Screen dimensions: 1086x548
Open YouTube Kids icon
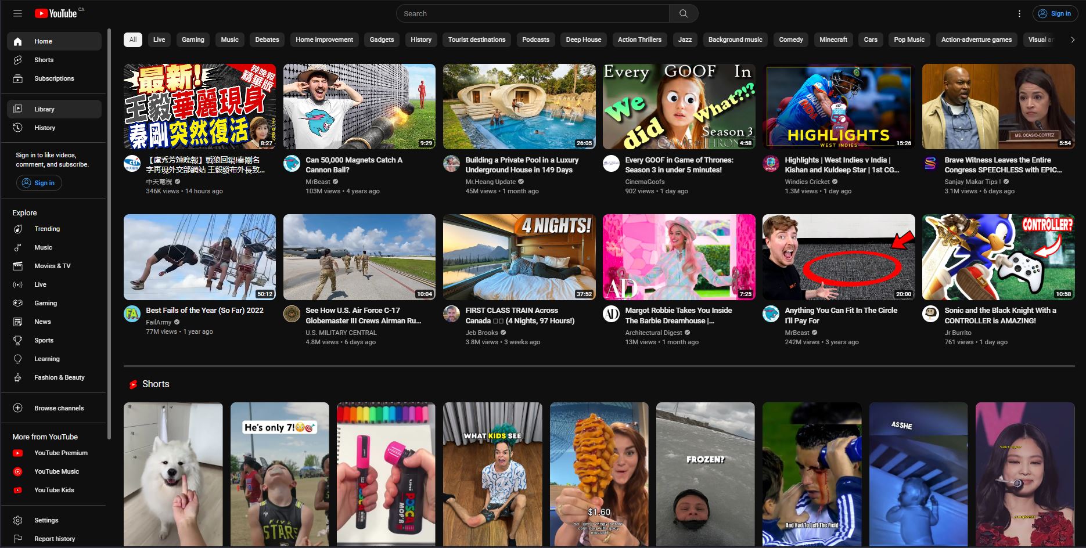click(x=18, y=490)
